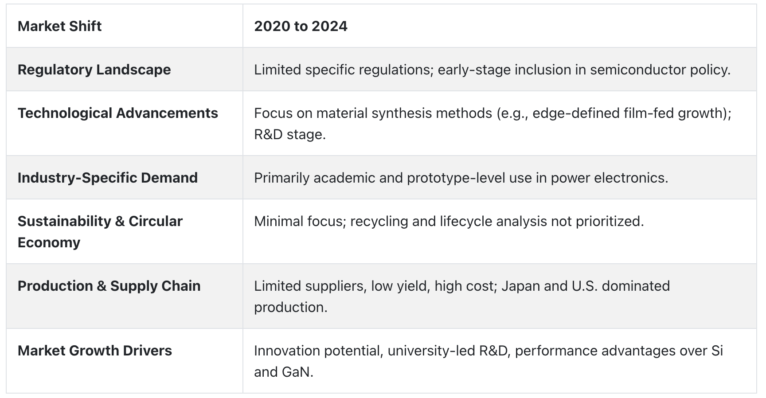Image resolution: width=766 pixels, height=398 pixels.
Task: Click the text 'and GaN.' in last row
Action: [x=284, y=372]
